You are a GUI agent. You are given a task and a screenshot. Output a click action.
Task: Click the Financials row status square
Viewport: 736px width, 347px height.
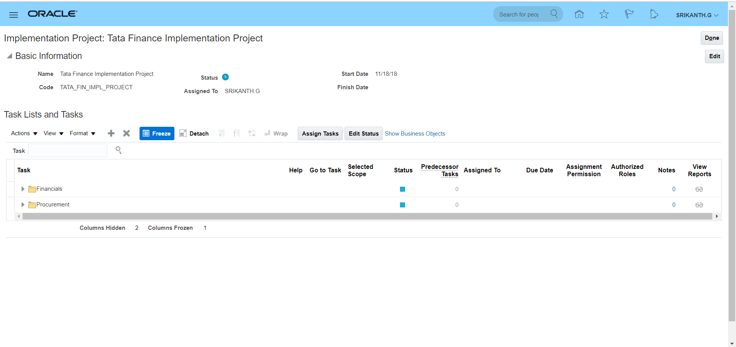pyautogui.click(x=402, y=189)
